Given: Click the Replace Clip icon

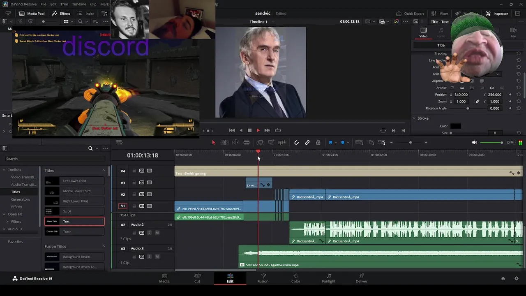Looking at the screenshot, I should [282, 143].
